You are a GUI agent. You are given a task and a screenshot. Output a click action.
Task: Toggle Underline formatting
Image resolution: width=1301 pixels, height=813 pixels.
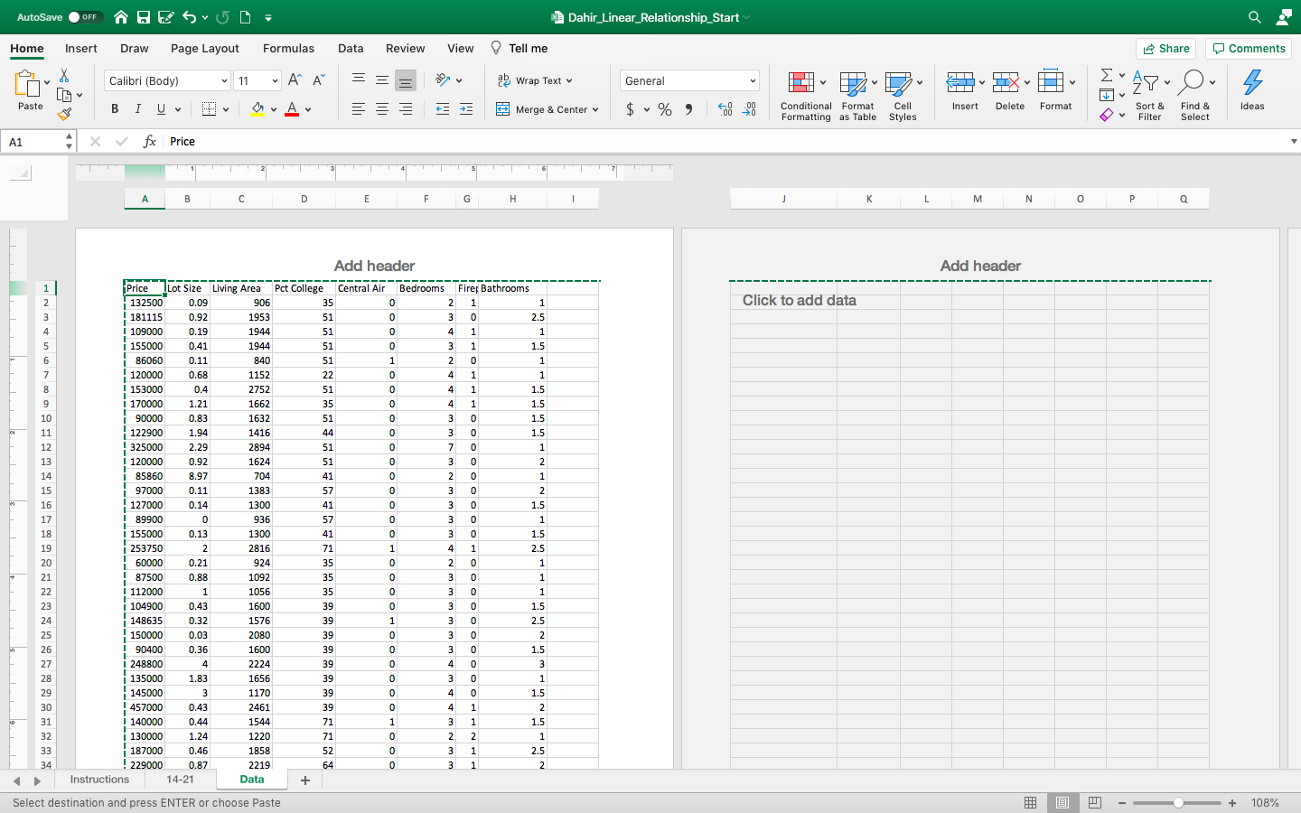point(161,109)
